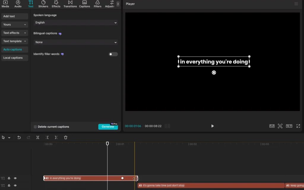Select the "in everything you're doing" timeline clip
The height and width of the screenshot is (190, 304).
(91, 178)
